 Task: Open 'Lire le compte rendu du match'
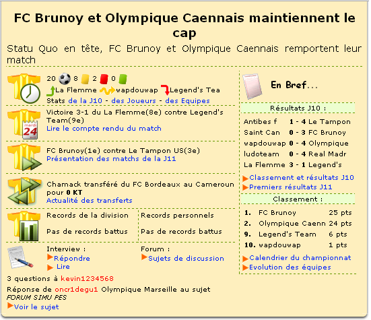104,129
